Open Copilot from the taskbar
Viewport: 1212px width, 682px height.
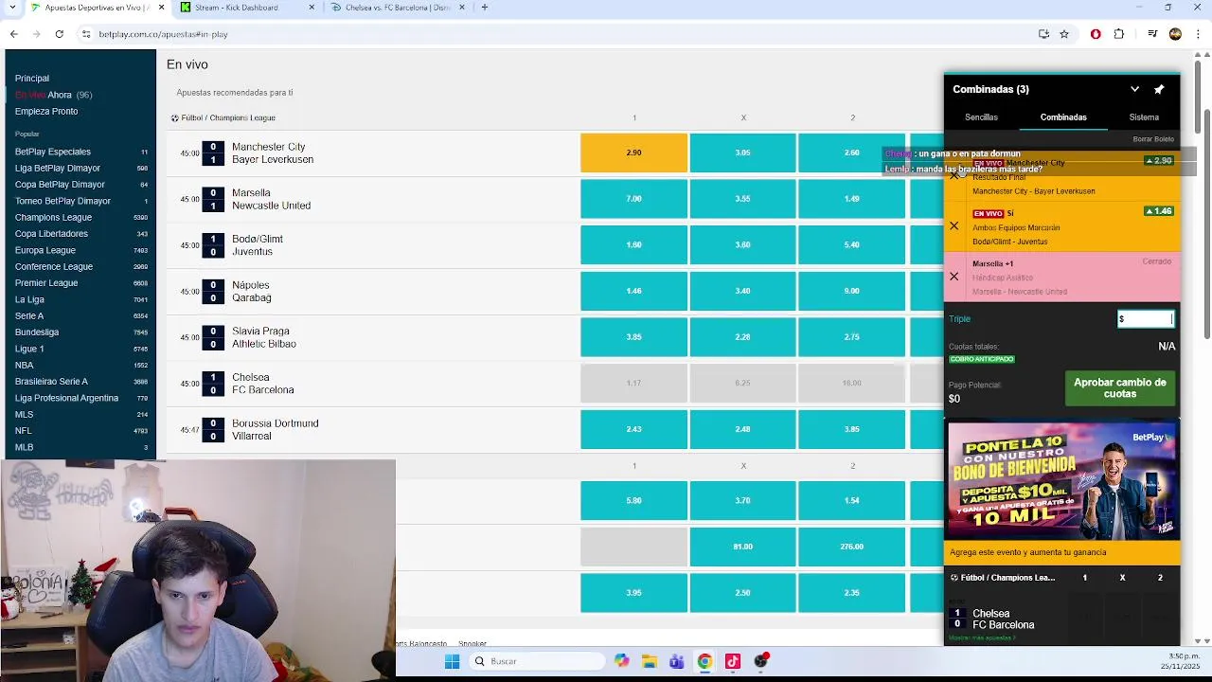pos(621,661)
